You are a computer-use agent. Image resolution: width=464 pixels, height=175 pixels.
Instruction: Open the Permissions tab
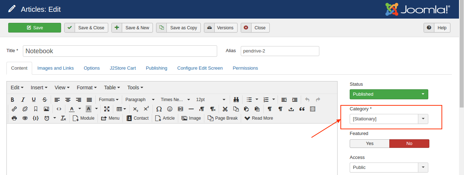245,68
